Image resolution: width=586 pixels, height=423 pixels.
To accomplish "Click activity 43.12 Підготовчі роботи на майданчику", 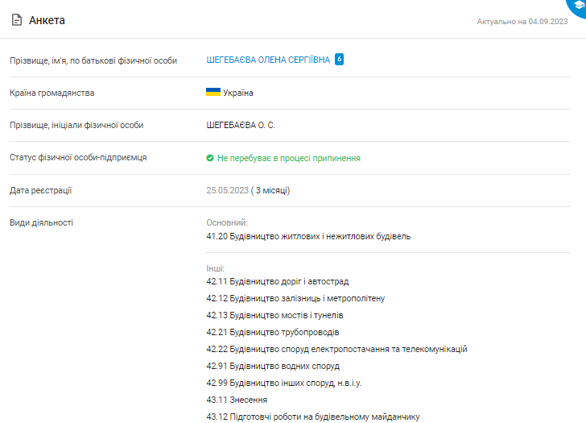I will coord(313,417).
